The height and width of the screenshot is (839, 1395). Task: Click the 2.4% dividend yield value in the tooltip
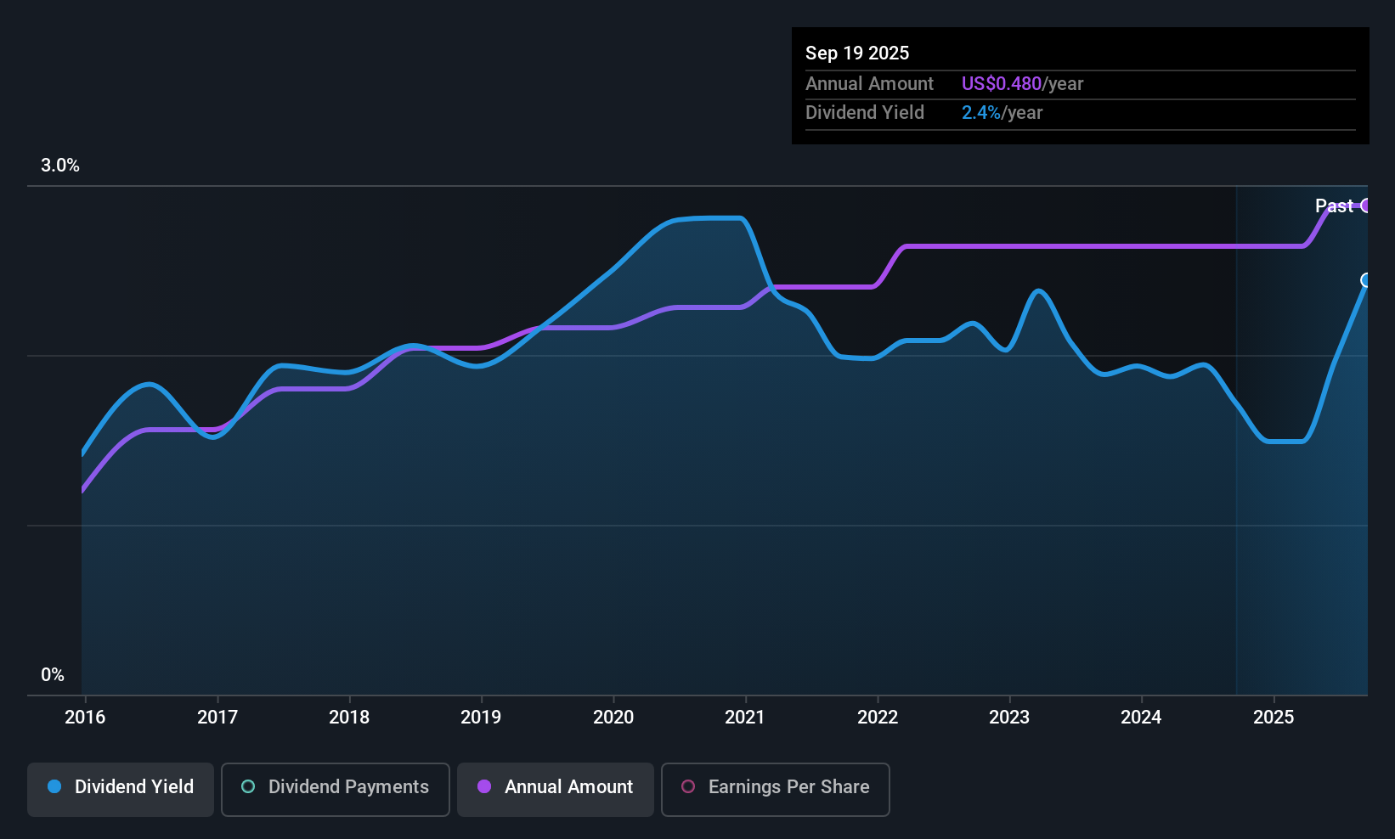click(980, 113)
